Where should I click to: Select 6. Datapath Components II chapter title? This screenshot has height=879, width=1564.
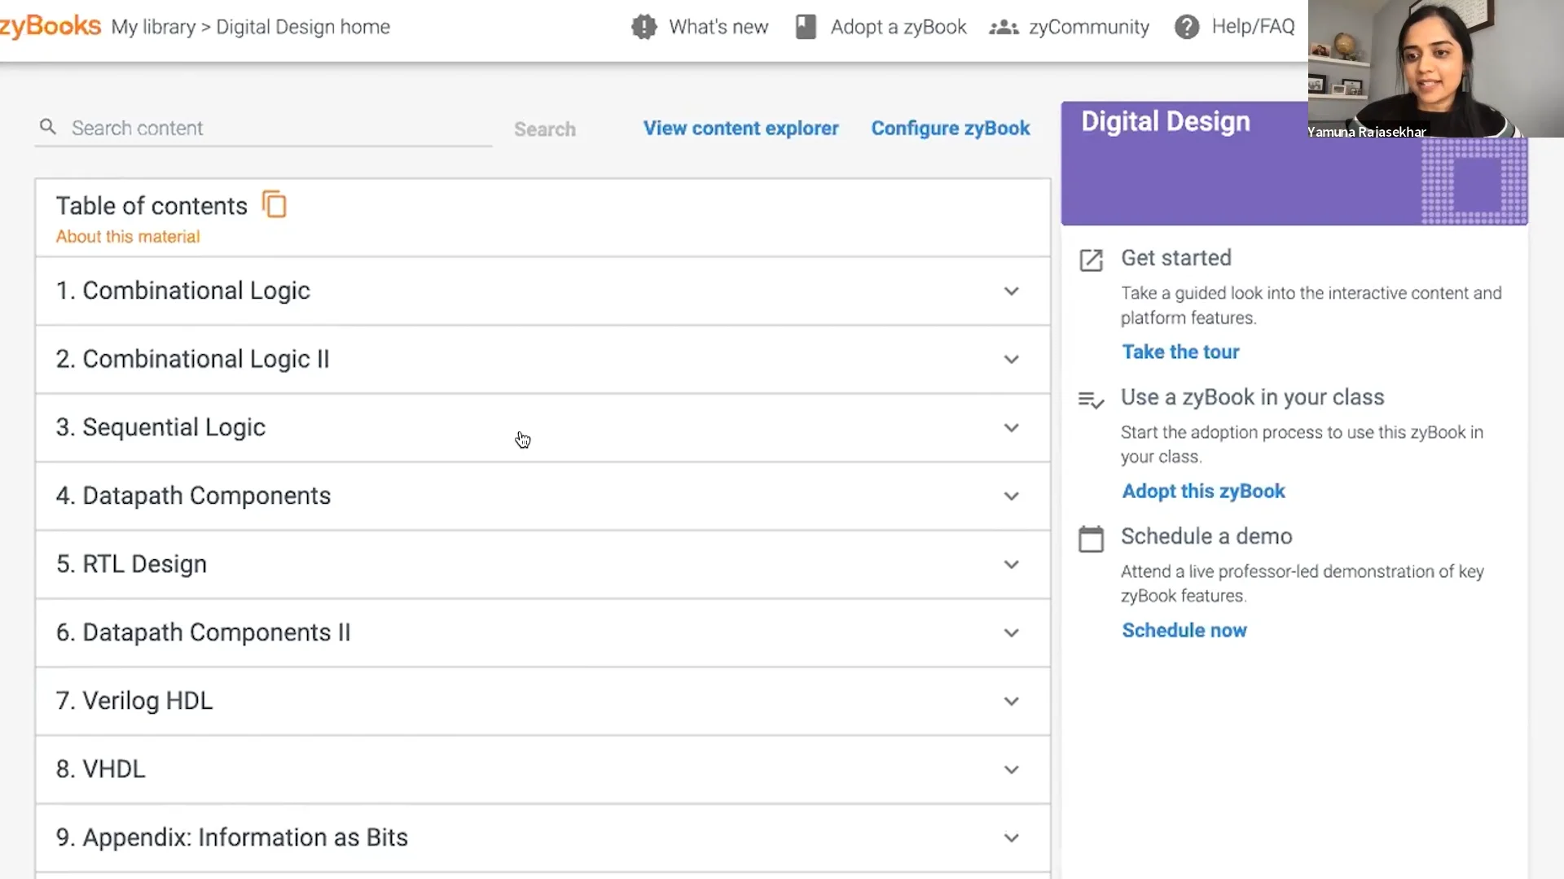[x=203, y=632]
